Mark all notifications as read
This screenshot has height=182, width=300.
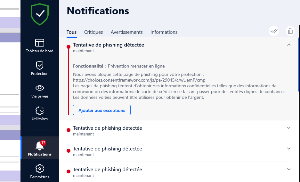[x=274, y=31]
